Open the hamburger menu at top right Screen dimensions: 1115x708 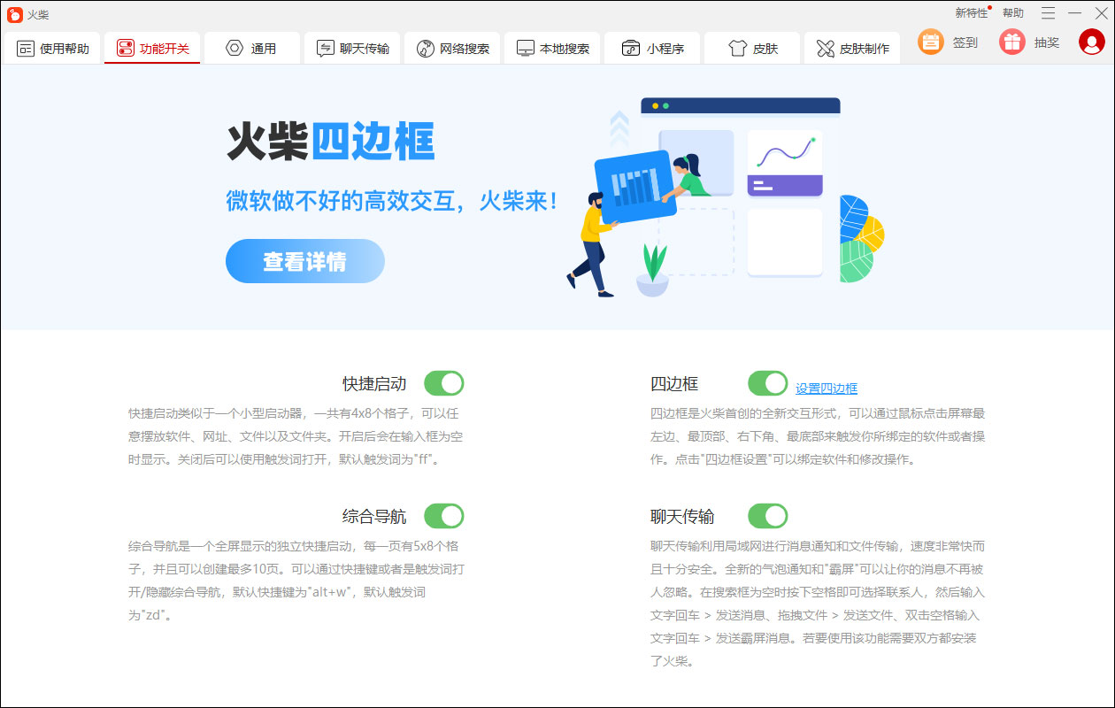point(1046,13)
